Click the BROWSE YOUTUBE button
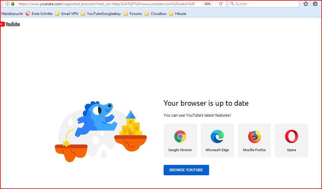Viewport: 322px width, 189px height. pyautogui.click(x=186, y=170)
